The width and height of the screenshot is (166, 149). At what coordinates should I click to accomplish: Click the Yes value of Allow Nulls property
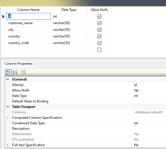click(x=136, y=90)
